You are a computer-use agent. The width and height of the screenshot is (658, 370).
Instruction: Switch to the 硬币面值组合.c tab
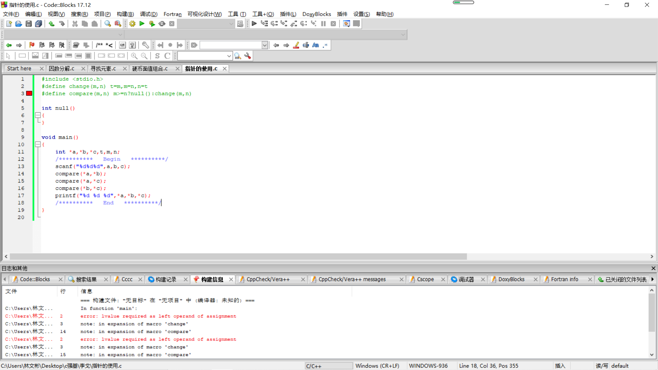[x=150, y=69]
